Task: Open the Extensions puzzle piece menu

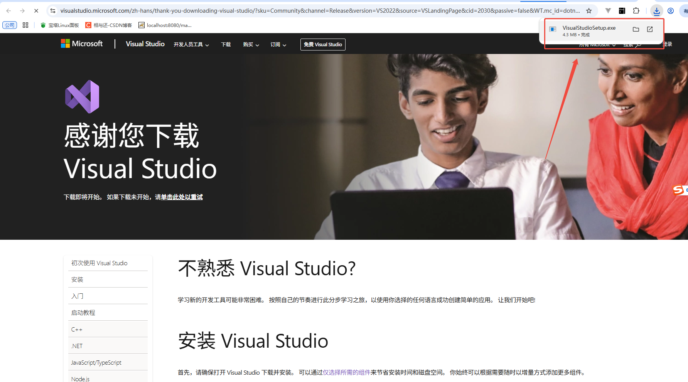Action: click(x=636, y=11)
